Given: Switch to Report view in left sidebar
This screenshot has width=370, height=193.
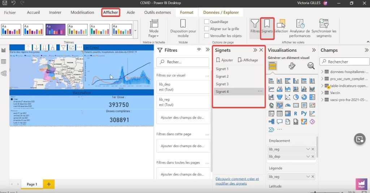Looking at the screenshot, I should (4, 50).
